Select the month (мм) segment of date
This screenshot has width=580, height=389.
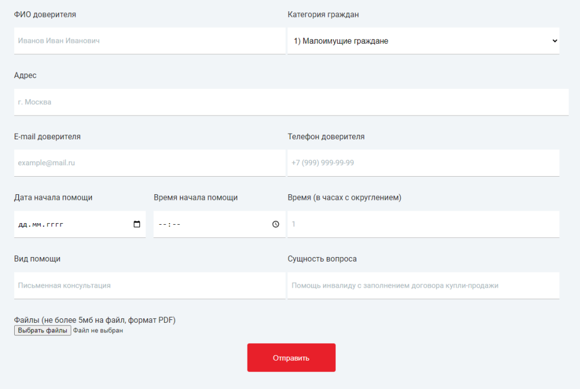tap(37, 225)
